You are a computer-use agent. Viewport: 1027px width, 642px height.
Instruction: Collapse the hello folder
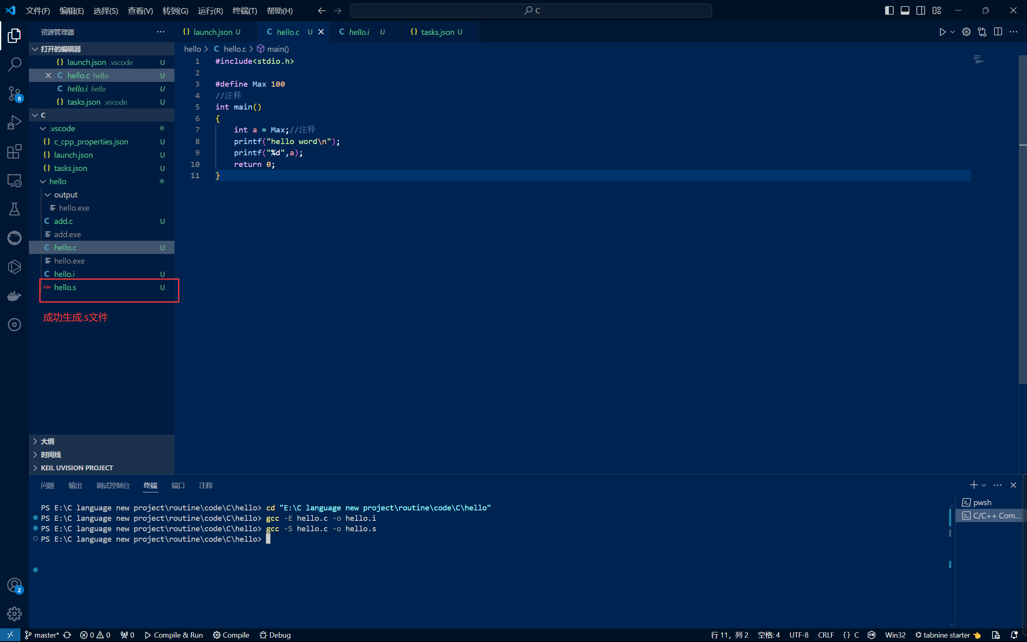click(x=102, y=181)
